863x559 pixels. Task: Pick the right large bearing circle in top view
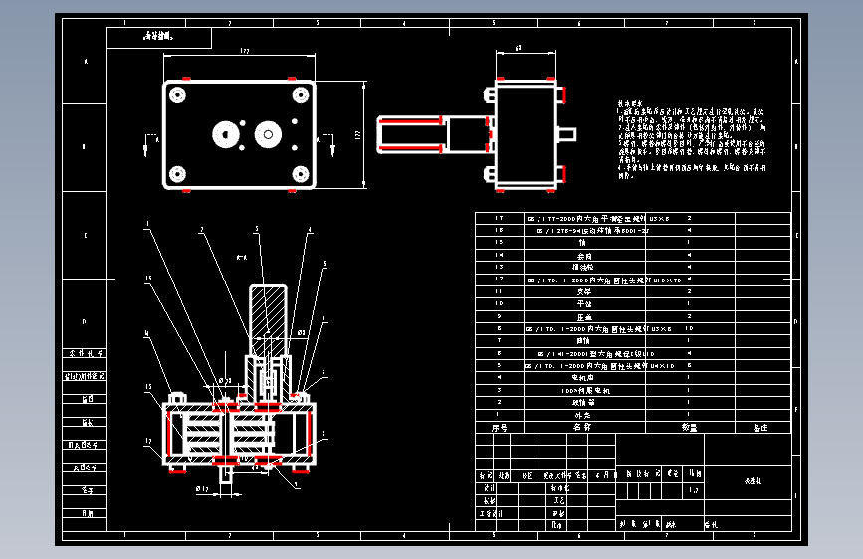[x=268, y=134]
